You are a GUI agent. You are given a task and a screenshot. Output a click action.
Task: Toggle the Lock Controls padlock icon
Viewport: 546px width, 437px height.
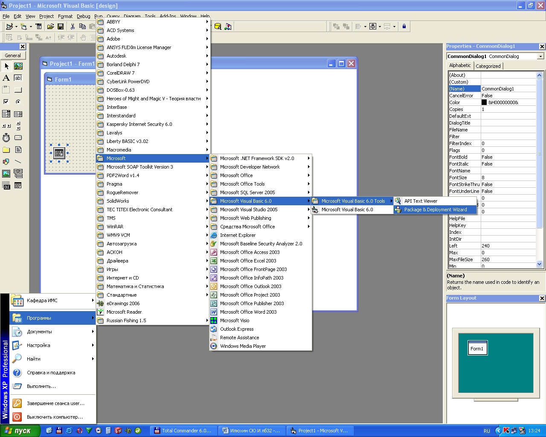coord(404,26)
